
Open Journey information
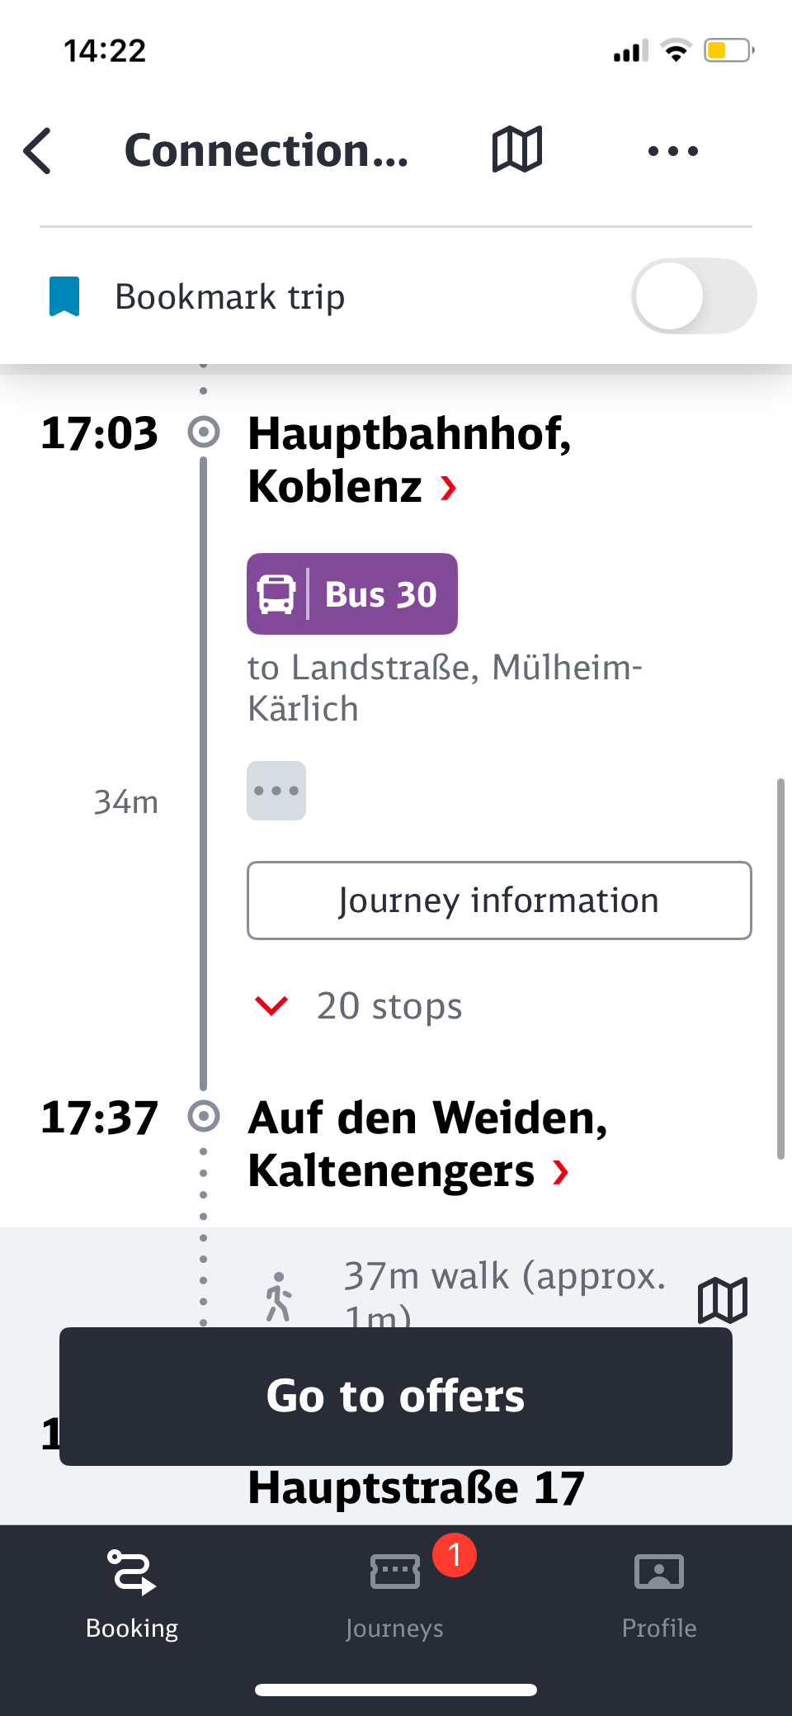click(x=499, y=901)
